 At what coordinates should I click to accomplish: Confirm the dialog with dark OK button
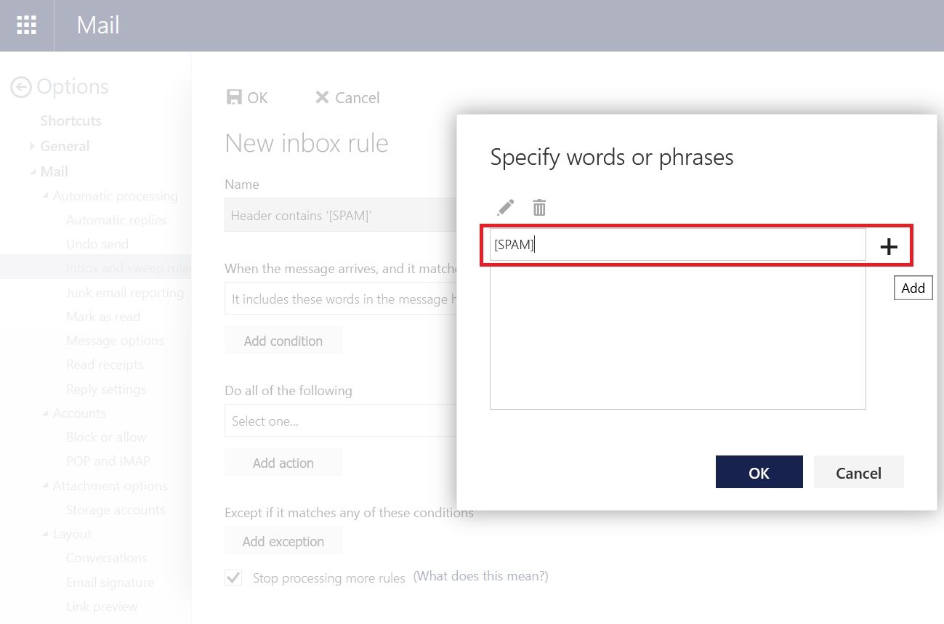click(759, 473)
